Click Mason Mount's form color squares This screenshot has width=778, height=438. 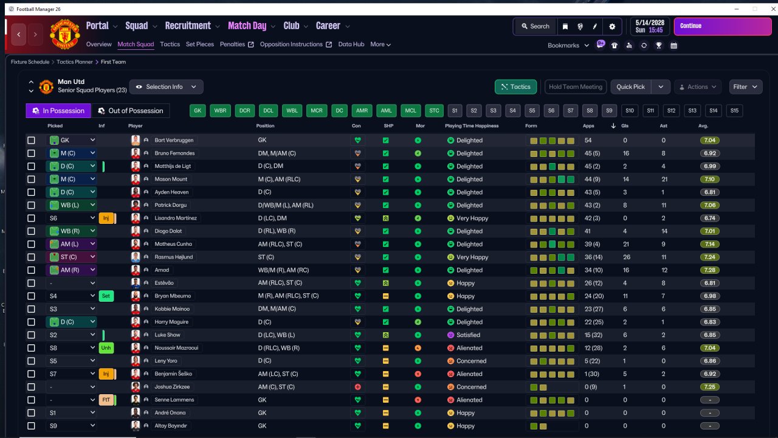tap(552, 179)
